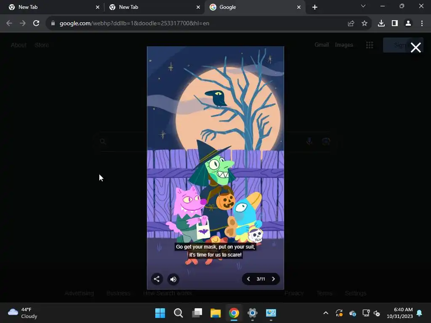This screenshot has width=431, height=323.
Task: Close the Halloween doodle overlay
Action: [x=415, y=48]
